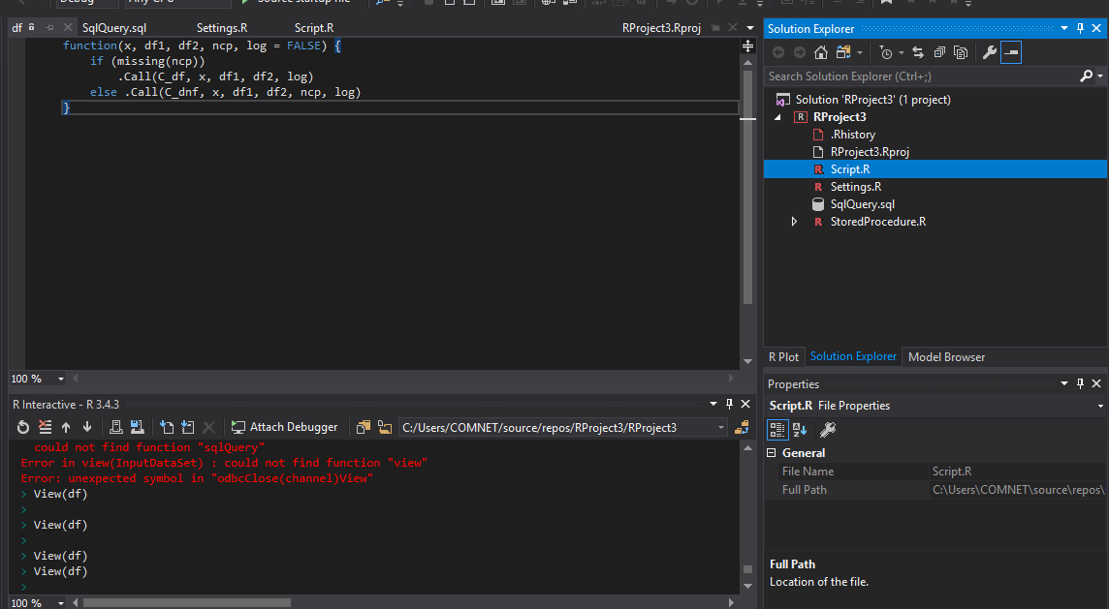Select .Rhistory in Solution Explorer
Viewport: 1109px width, 609px height.
point(853,135)
